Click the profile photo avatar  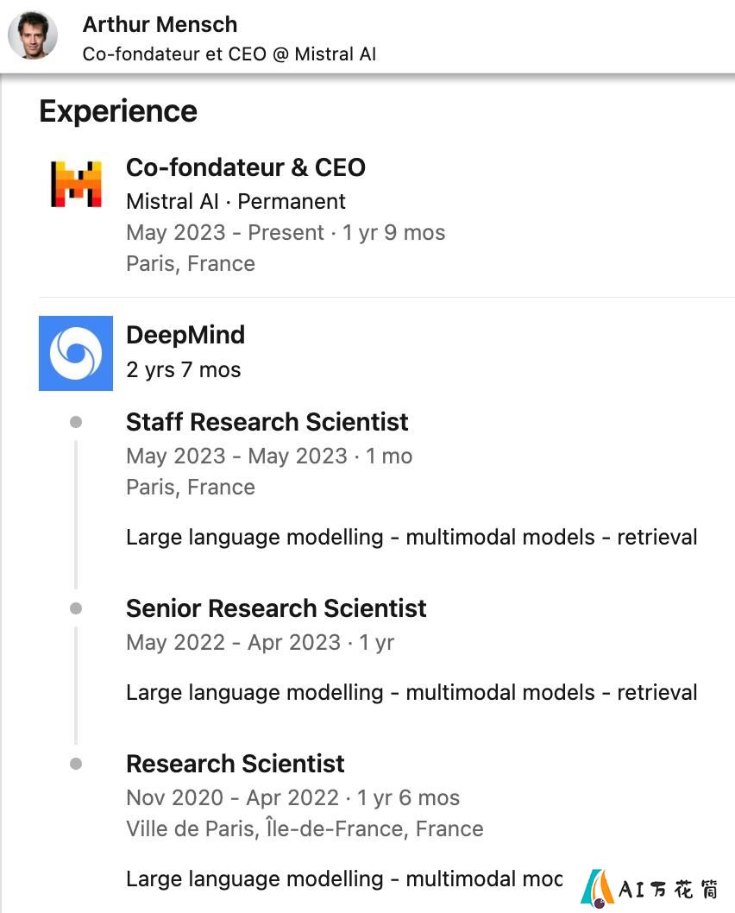point(33,35)
